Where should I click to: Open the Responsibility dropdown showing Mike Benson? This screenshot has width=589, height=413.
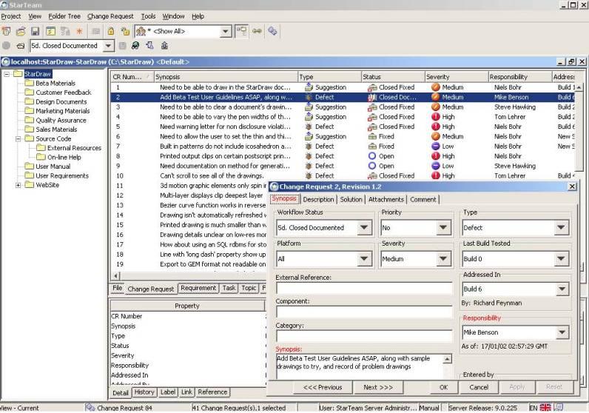562,332
